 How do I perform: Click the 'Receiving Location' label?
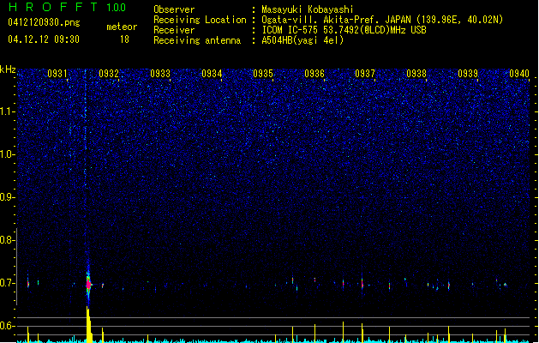click(x=200, y=20)
